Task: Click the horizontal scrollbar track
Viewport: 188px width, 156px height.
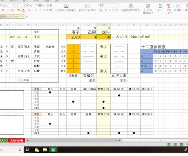Action: [x=155, y=140]
